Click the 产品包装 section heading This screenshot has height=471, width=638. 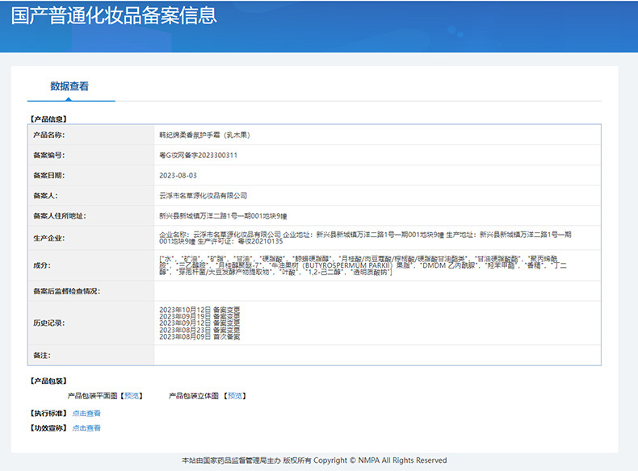pyautogui.click(x=48, y=381)
